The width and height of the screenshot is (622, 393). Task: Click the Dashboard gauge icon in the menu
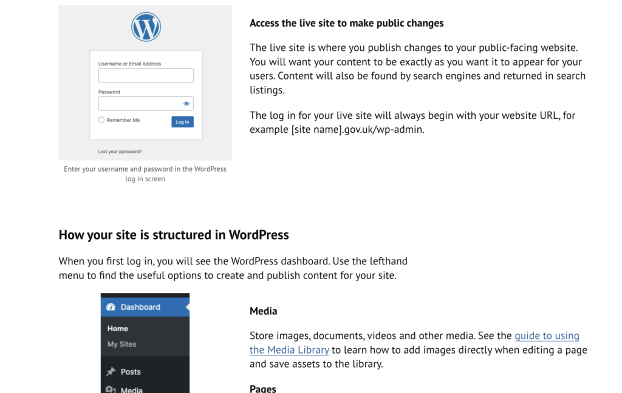point(111,307)
